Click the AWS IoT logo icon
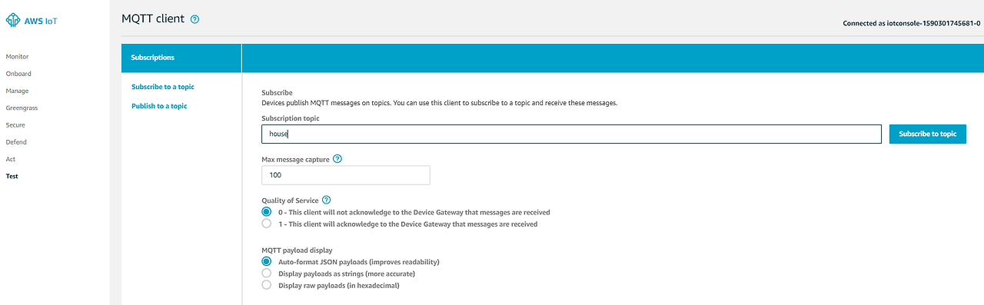 click(x=13, y=21)
